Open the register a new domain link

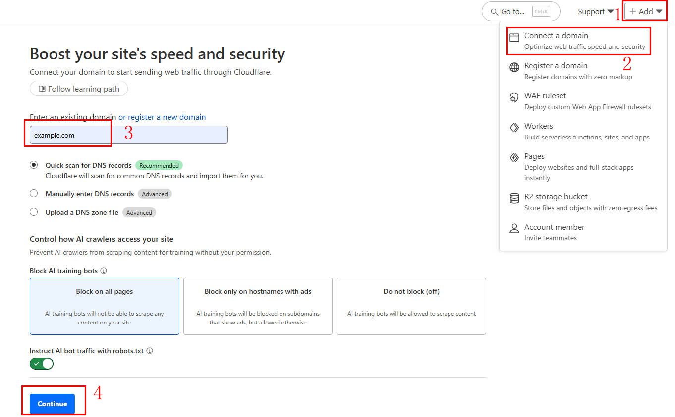(x=162, y=117)
